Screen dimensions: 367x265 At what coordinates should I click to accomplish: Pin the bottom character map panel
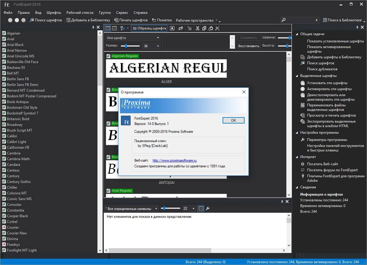(x=282, y=201)
